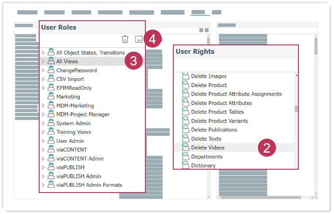Select the ChangePassword role
Viewport: 334px width, 215px height.
tap(76, 70)
